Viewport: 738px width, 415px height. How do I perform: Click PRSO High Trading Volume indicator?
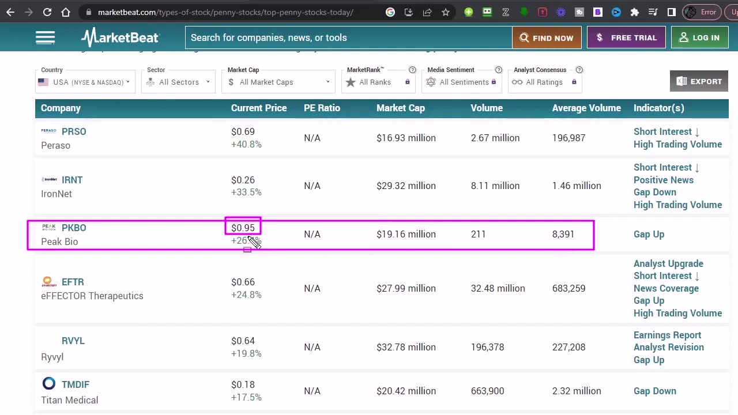(x=677, y=144)
